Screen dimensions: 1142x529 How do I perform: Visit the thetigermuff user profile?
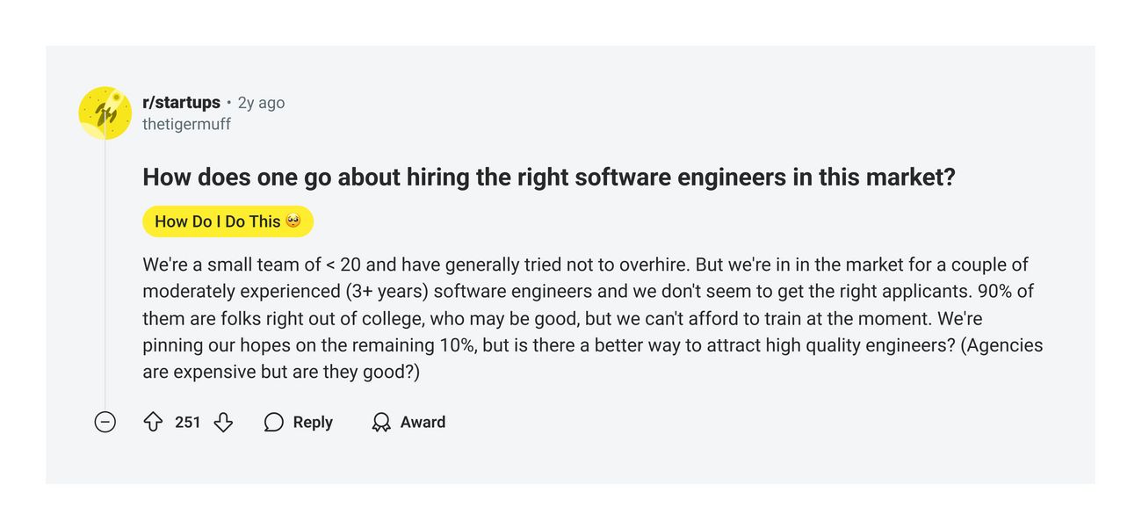click(x=186, y=124)
